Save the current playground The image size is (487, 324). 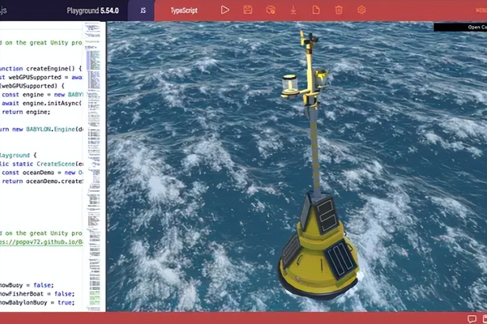tap(247, 10)
